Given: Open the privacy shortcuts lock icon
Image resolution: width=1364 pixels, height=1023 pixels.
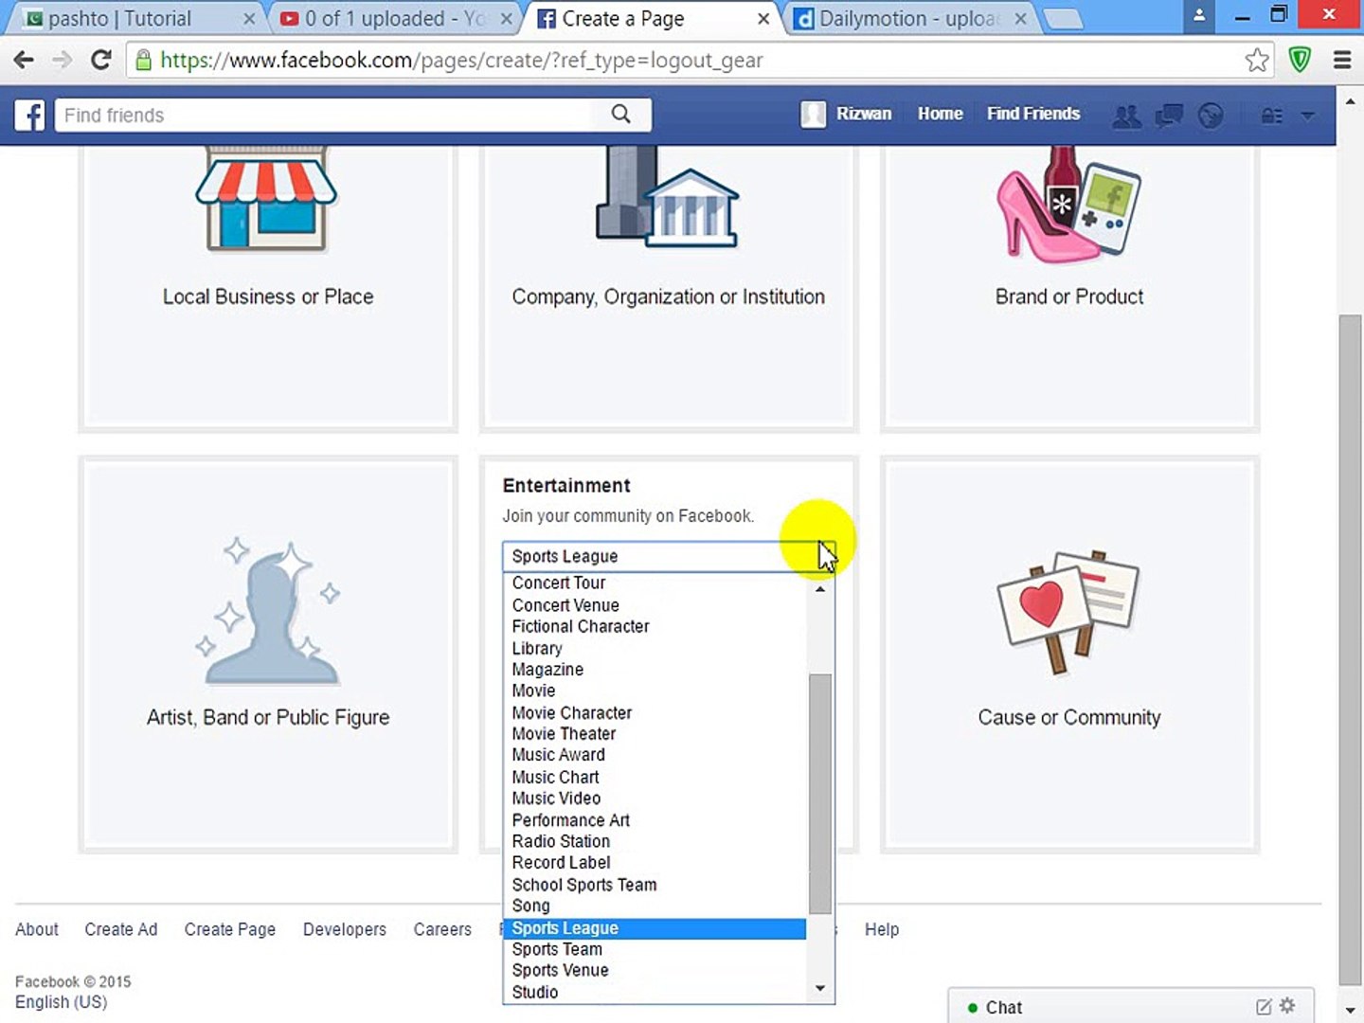Looking at the screenshot, I should 1271,116.
